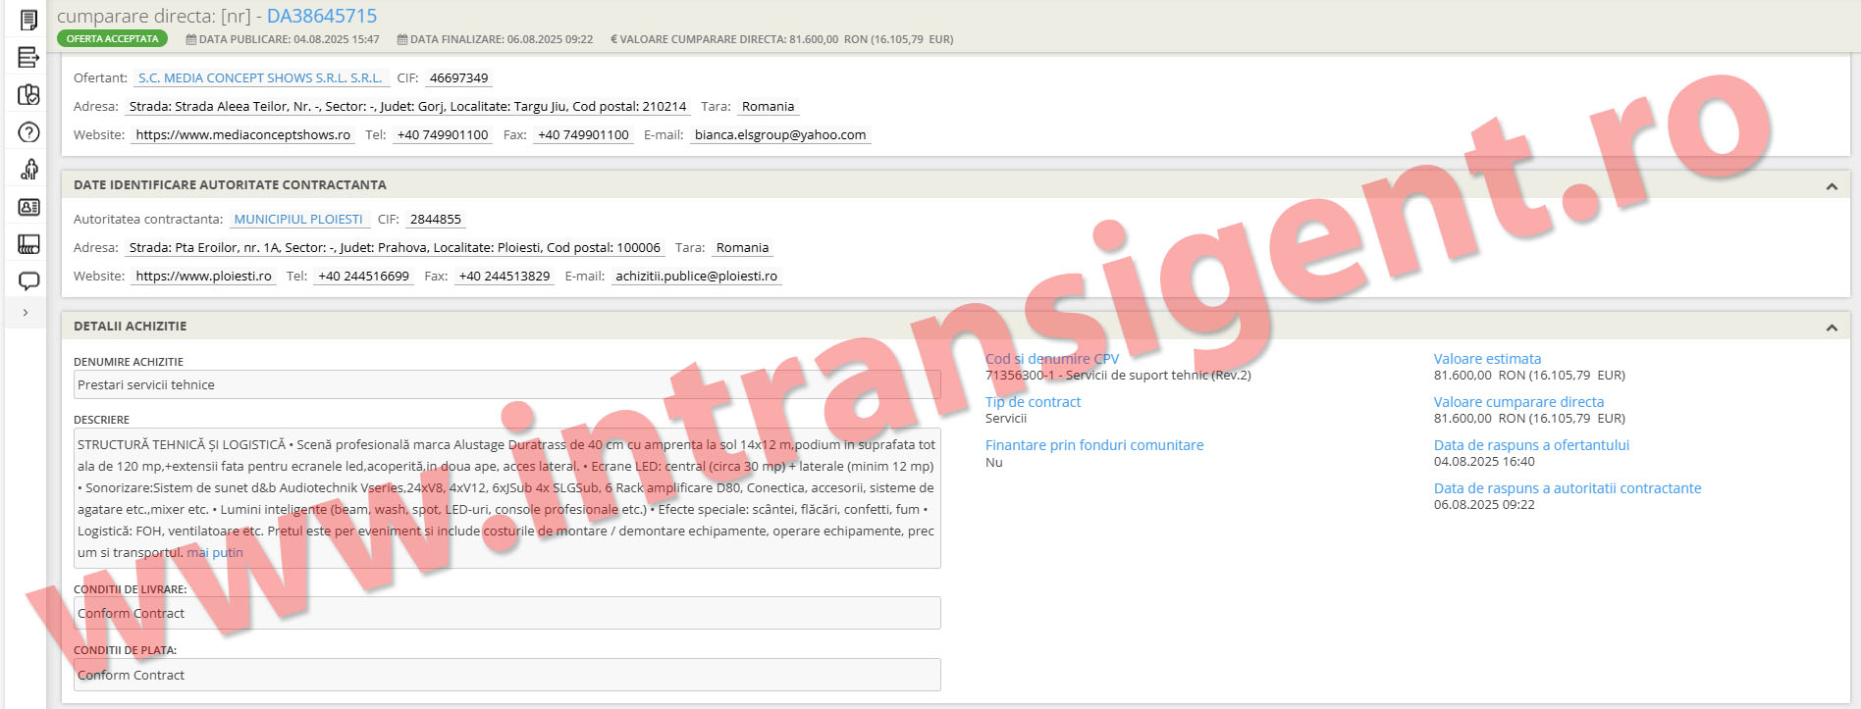This screenshot has width=1861, height=709.
Task: Click the document page icon in sidebar
Action: tap(28, 21)
